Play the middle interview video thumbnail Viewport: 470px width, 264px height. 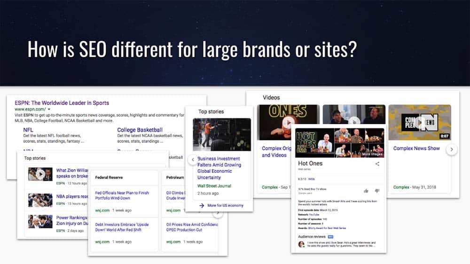click(354, 114)
